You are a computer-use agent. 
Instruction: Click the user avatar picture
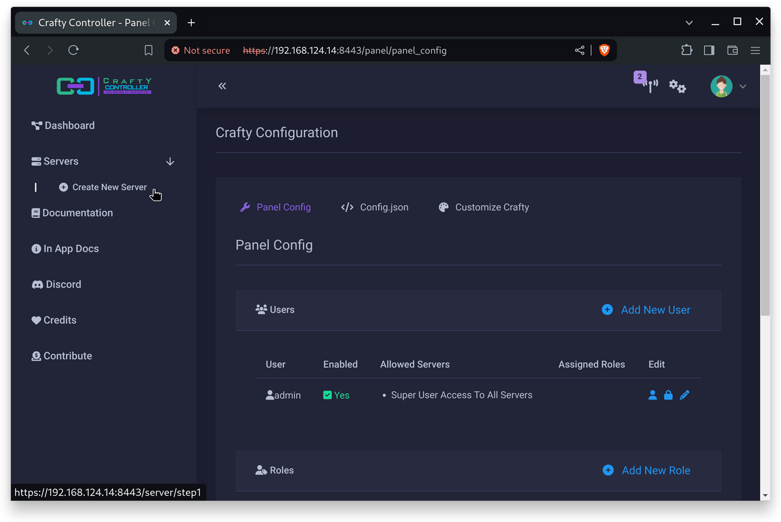[x=721, y=87]
